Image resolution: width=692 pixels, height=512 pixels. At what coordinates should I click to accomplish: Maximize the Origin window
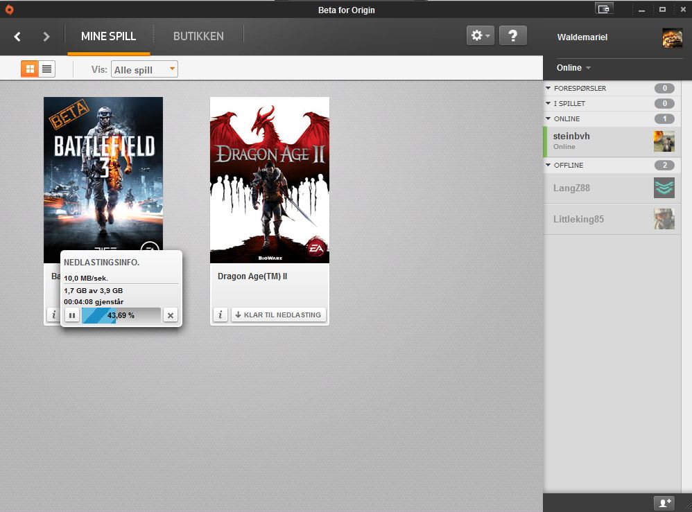662,9
